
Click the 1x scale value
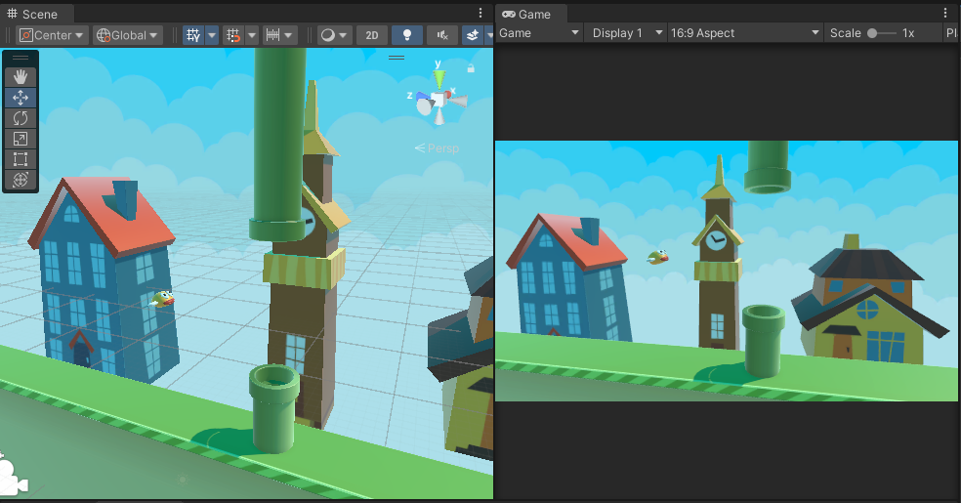pos(908,33)
